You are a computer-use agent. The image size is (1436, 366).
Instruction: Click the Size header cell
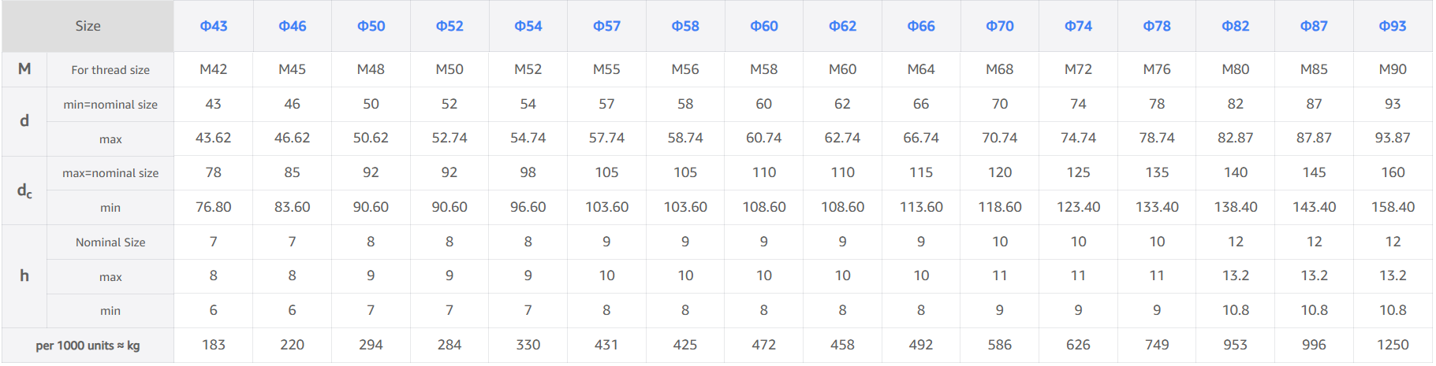(x=88, y=26)
